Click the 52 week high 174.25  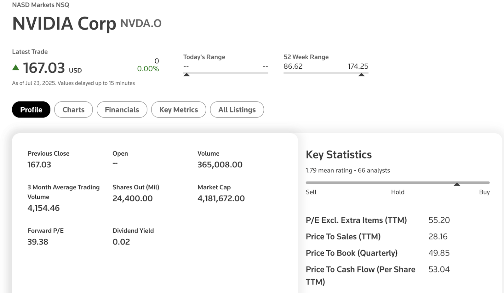(x=358, y=66)
